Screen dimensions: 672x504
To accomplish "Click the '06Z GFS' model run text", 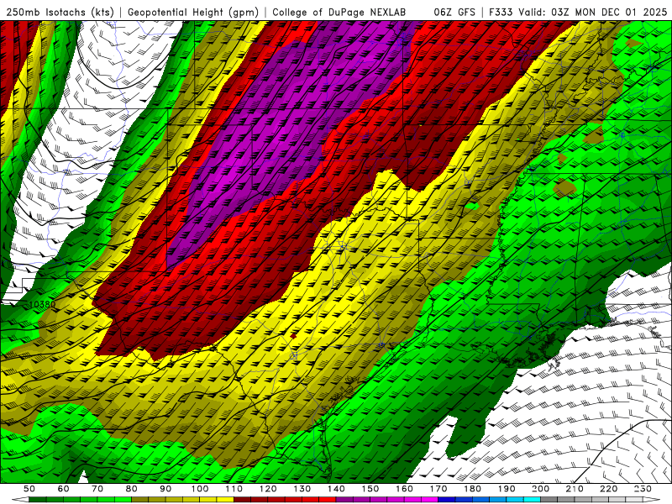I will pyautogui.click(x=454, y=13).
